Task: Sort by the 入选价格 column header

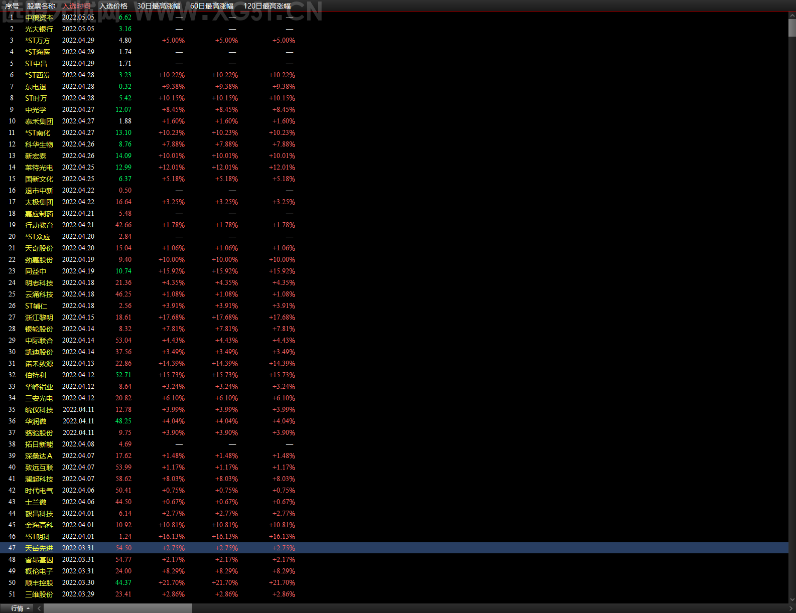Action: coord(113,6)
